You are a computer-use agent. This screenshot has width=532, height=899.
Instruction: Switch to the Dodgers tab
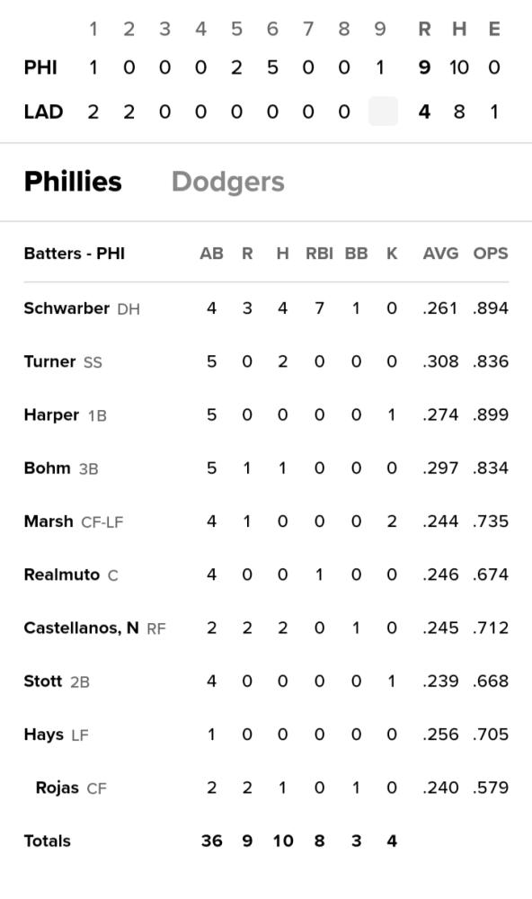click(227, 182)
